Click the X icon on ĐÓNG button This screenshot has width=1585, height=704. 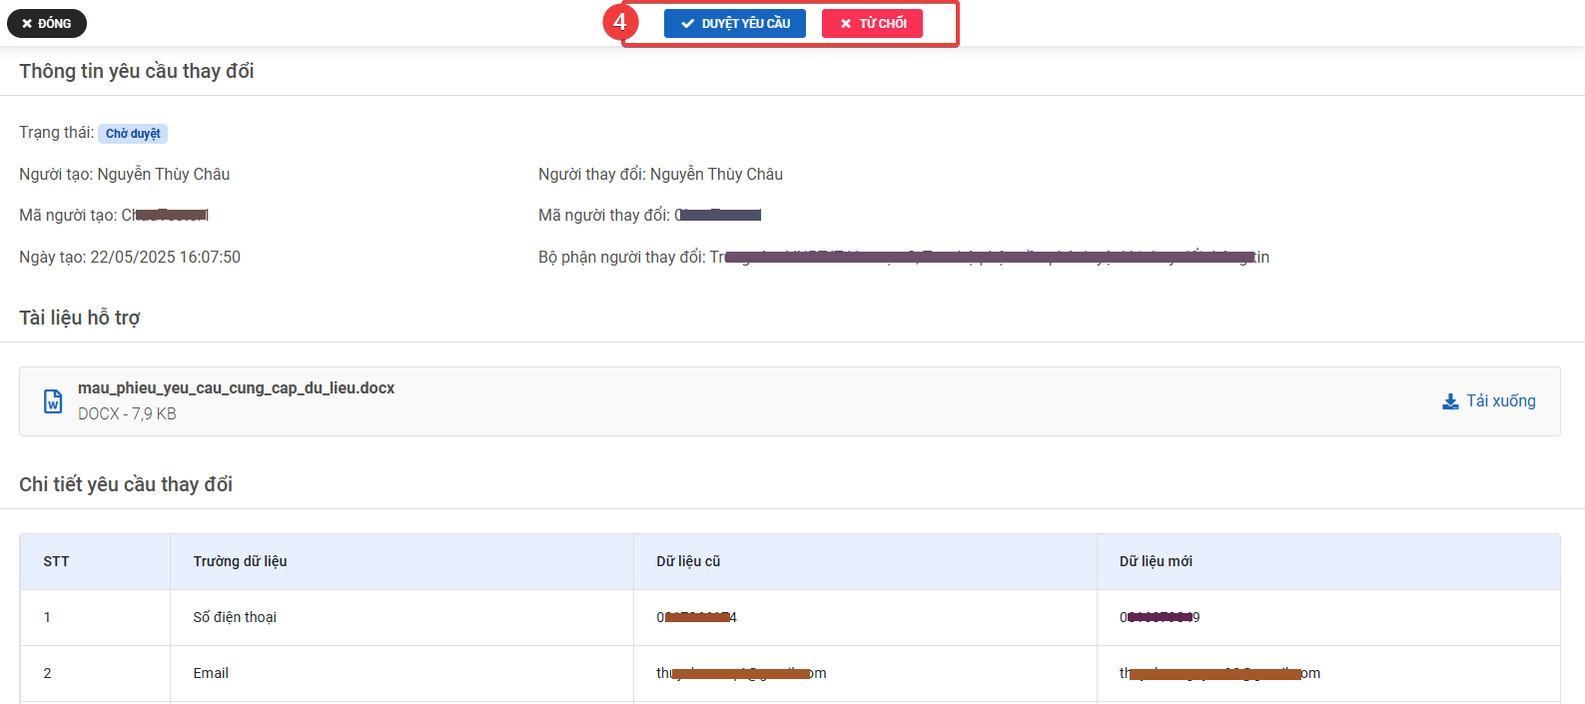coord(27,23)
